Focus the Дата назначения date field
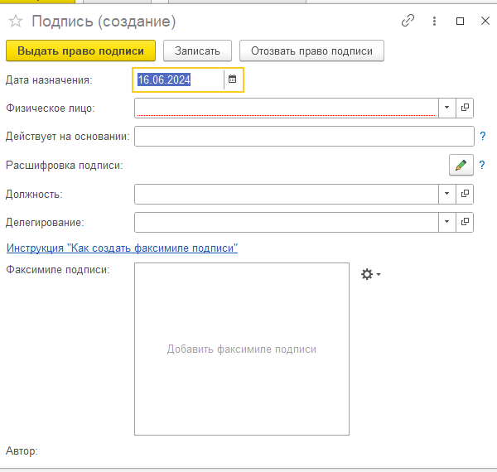This screenshot has height=472, width=497. (x=179, y=79)
